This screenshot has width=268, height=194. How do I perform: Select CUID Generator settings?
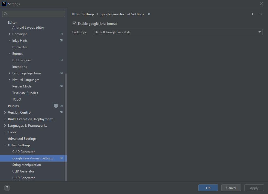[23, 152]
